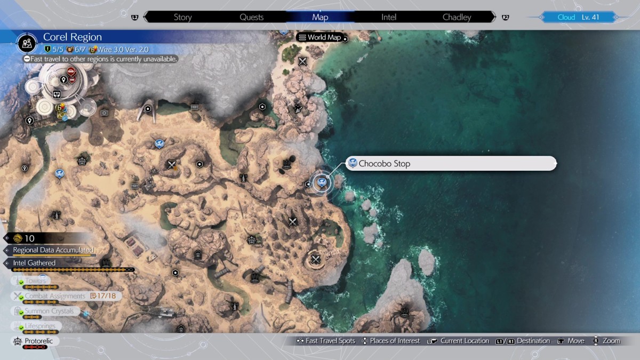Image resolution: width=640 pixels, height=360 pixels.
Task: Click the hexagon marker on the arch structure
Action: 147,108
